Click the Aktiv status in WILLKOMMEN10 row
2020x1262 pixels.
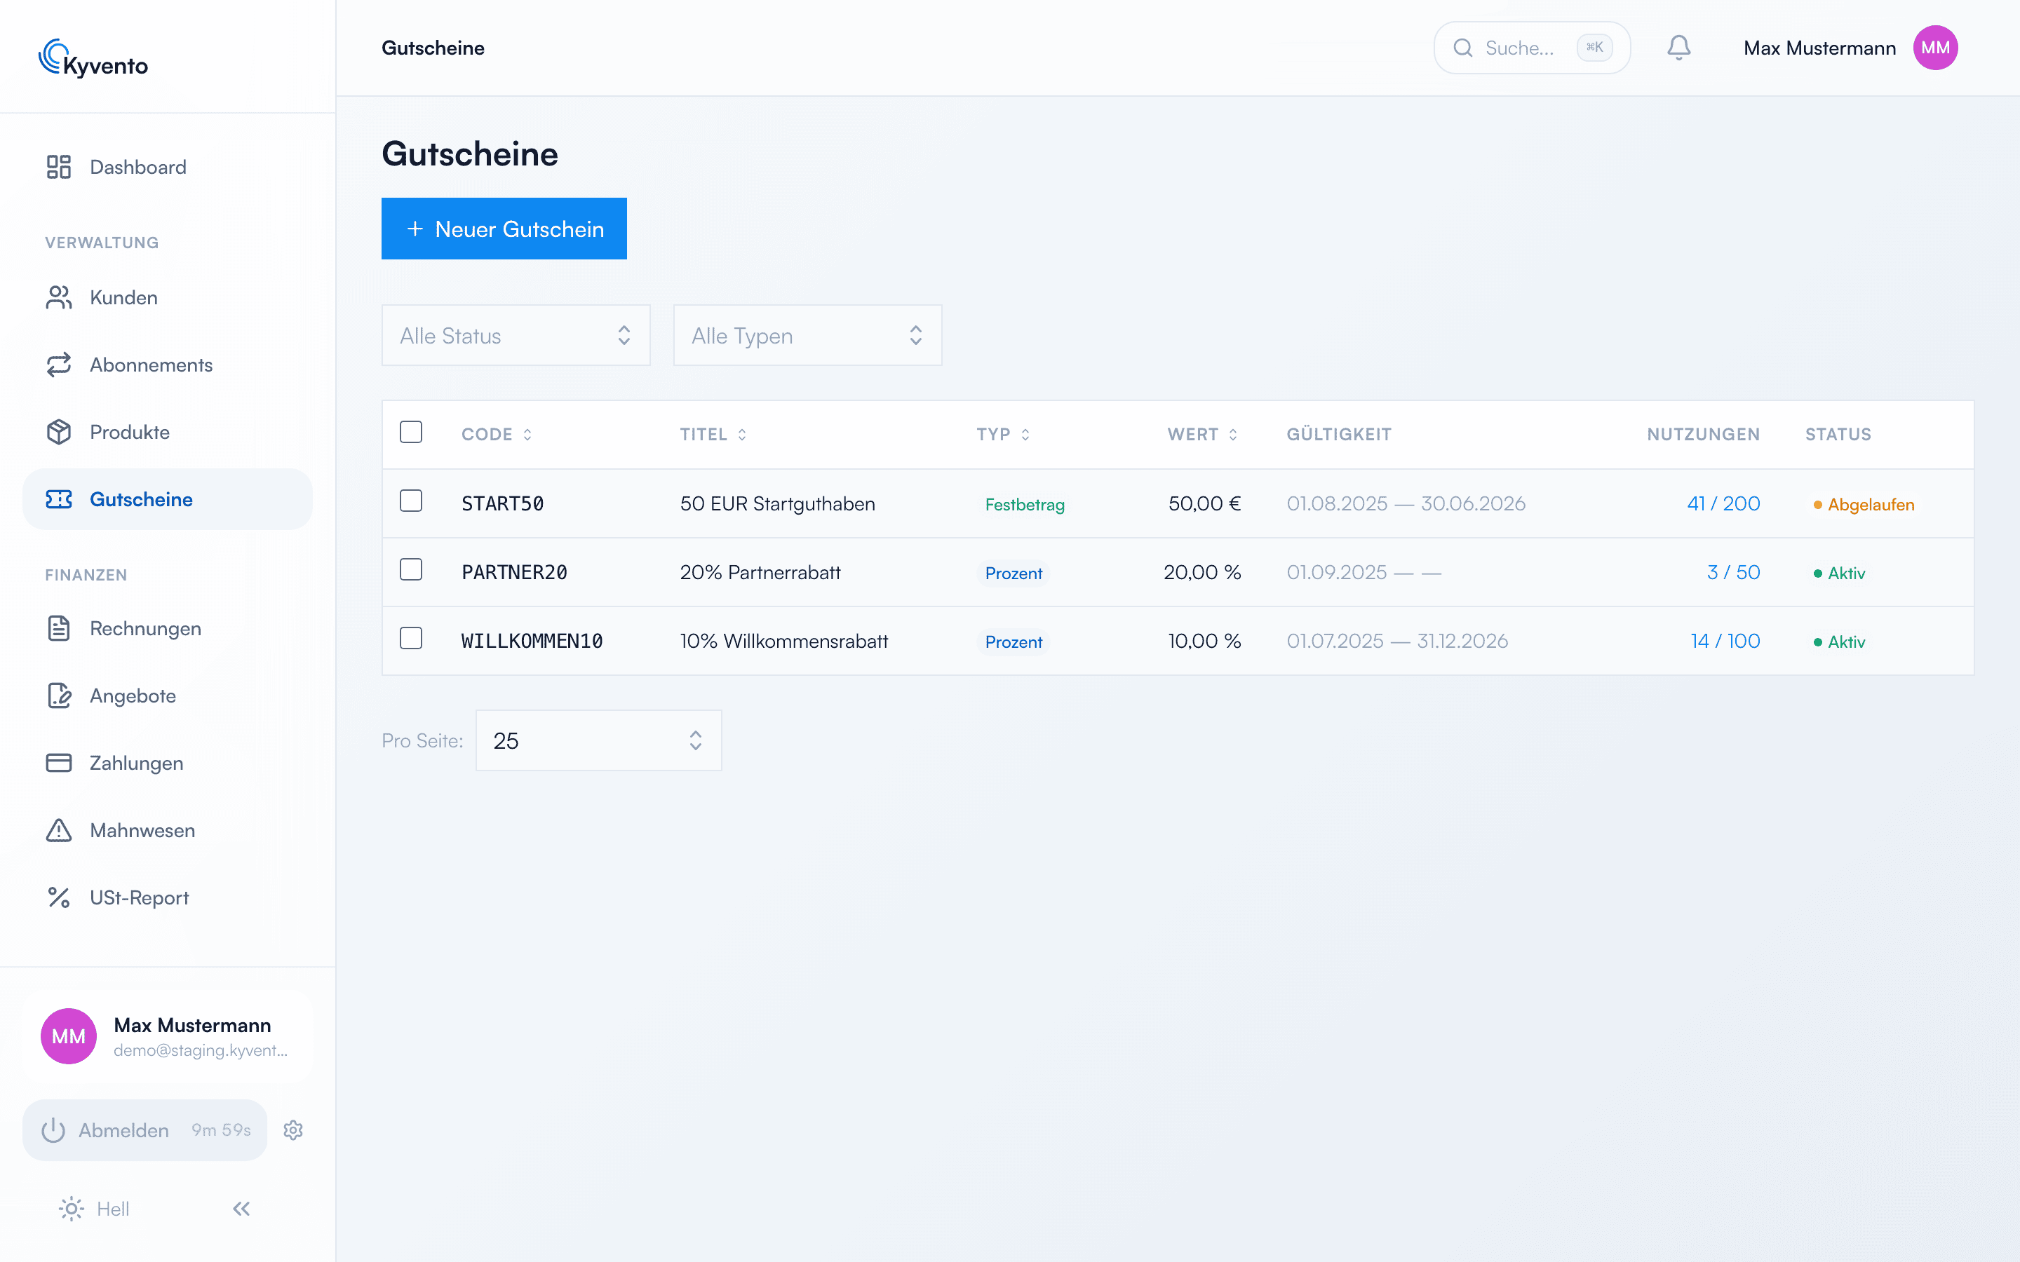point(1839,642)
